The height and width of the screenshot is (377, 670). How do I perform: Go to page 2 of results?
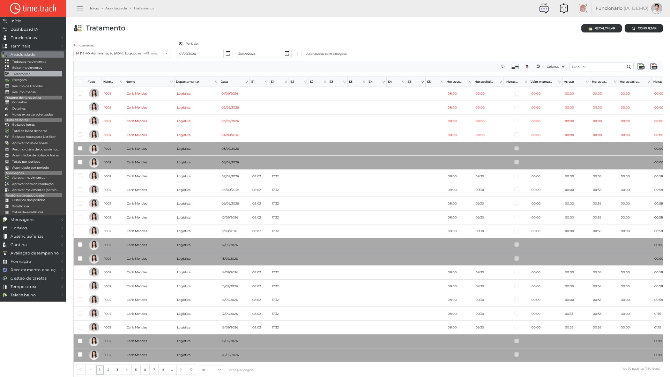108,370
